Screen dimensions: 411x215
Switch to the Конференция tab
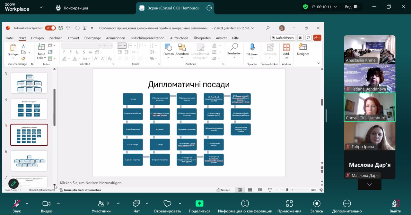[x=72, y=8]
